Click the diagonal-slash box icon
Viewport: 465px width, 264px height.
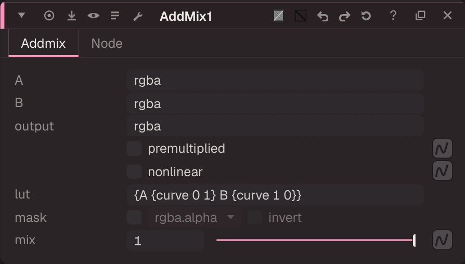[301, 16]
